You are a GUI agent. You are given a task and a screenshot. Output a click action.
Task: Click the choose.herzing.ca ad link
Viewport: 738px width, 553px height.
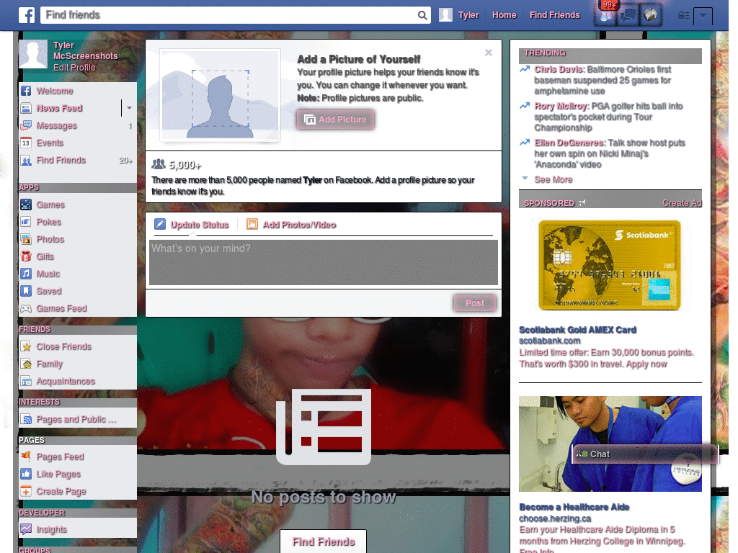(555, 518)
